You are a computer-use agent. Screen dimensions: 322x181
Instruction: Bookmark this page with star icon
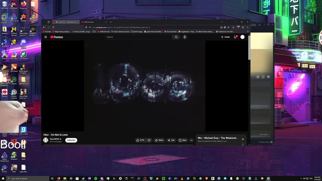pyautogui.click(x=228, y=27)
